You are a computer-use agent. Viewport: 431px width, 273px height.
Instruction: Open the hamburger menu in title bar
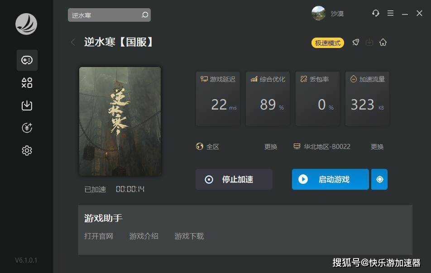(390, 13)
